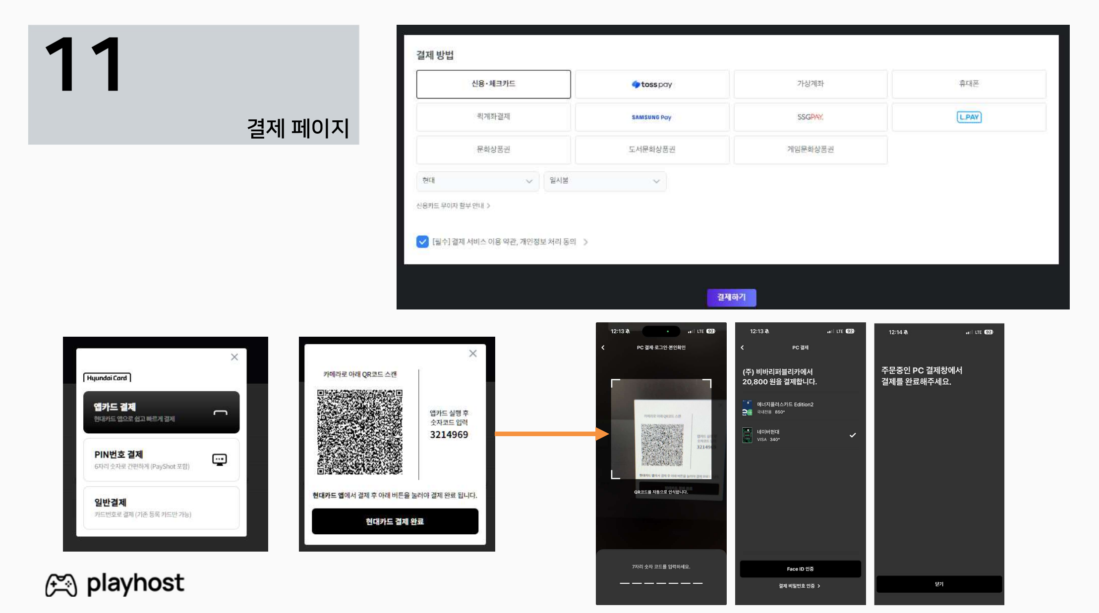Open the 현대 card company dropdown
This screenshot has height=613, width=1099.
[477, 181]
